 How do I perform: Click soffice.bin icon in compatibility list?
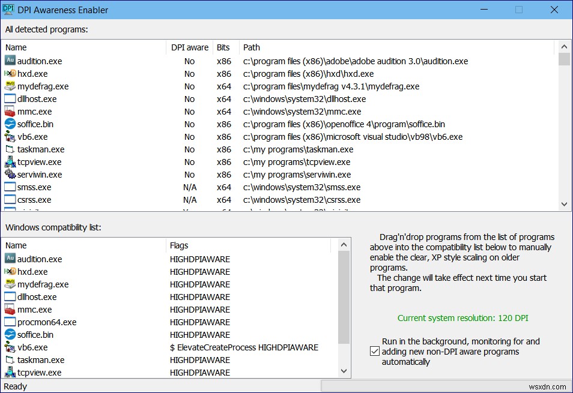(10, 334)
